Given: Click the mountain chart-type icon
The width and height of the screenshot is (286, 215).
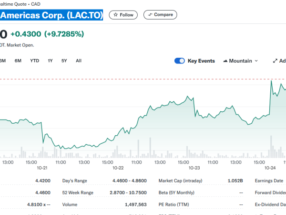Looking at the screenshot, I should tap(225, 61).
